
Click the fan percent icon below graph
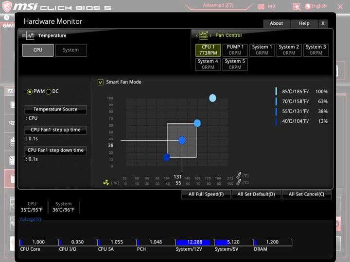(x=106, y=183)
